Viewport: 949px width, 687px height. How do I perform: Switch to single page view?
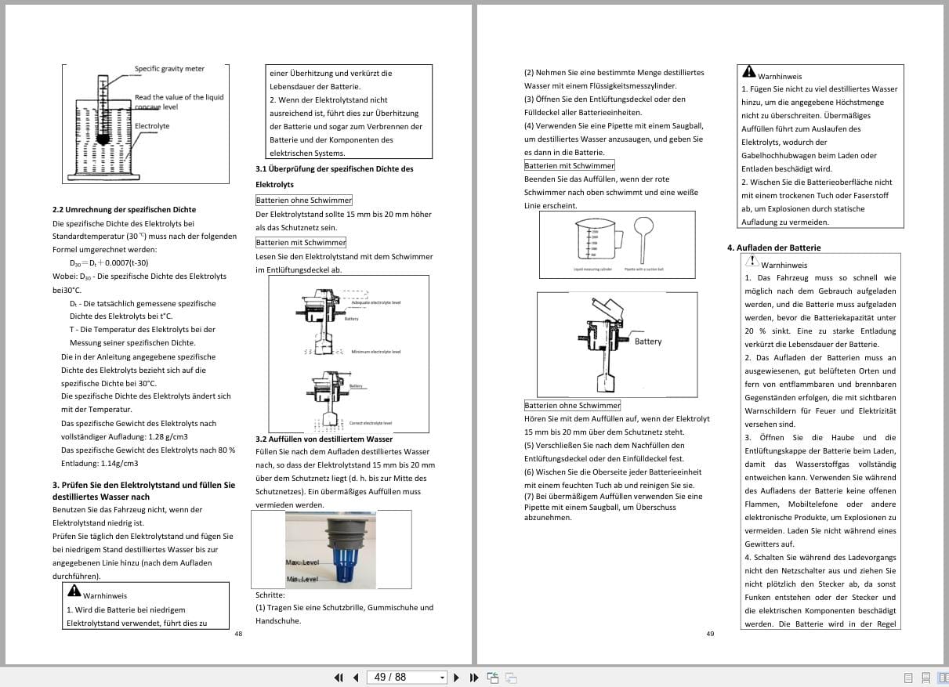pos(908,678)
